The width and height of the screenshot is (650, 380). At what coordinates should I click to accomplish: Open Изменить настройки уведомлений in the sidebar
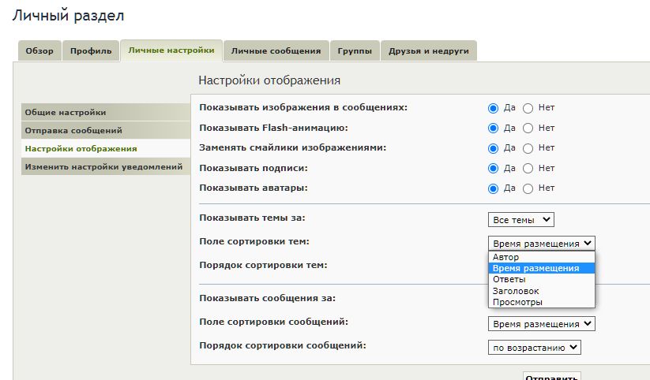coord(103,166)
